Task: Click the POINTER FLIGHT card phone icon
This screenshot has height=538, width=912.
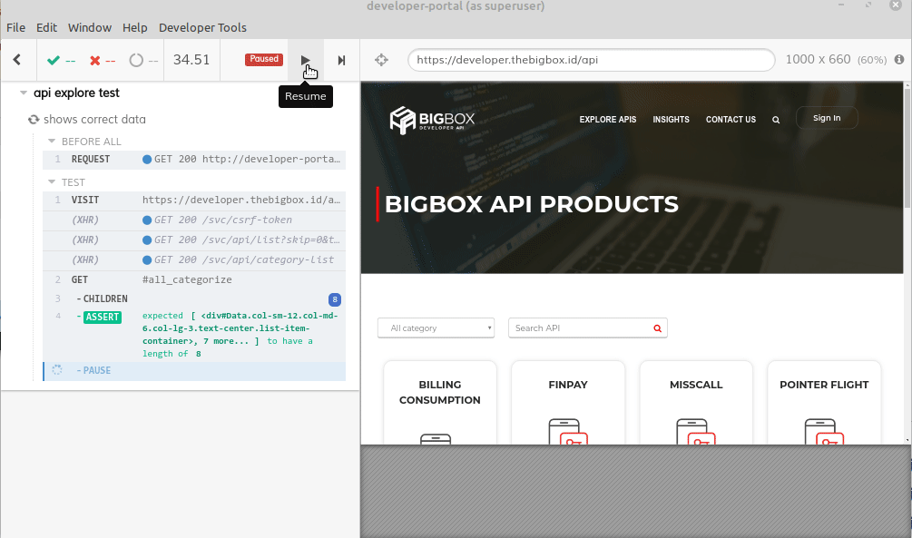Action: (x=824, y=432)
